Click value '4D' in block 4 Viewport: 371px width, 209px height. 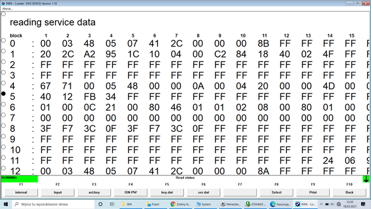(329, 87)
